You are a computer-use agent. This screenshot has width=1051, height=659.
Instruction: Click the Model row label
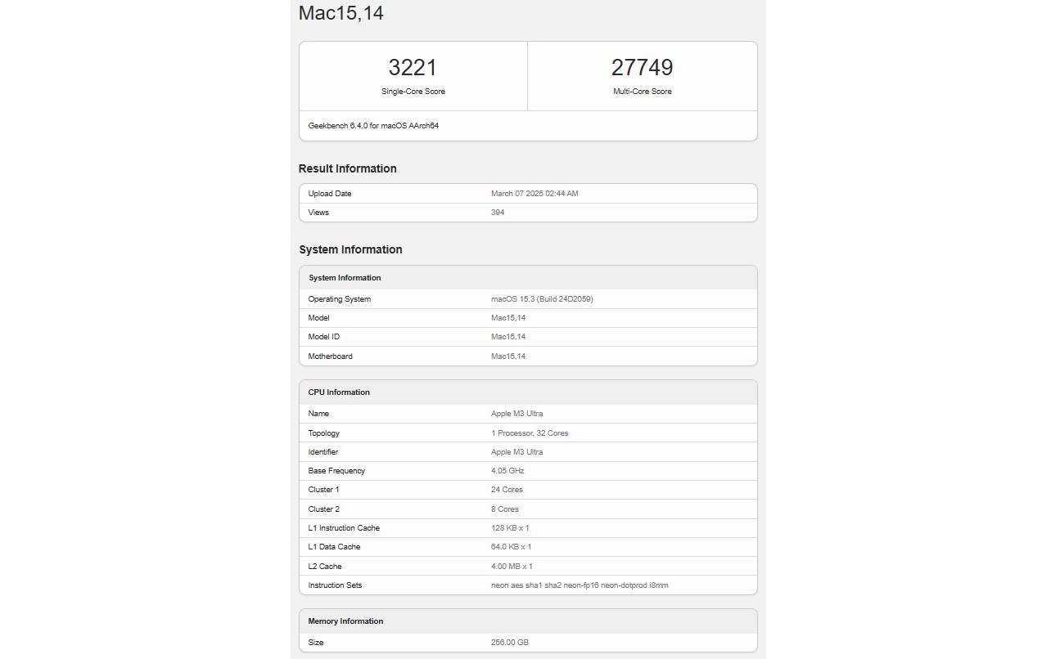[x=319, y=318]
